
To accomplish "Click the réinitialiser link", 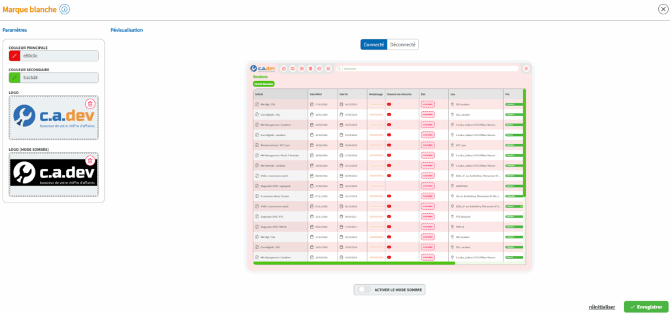I will (x=601, y=306).
